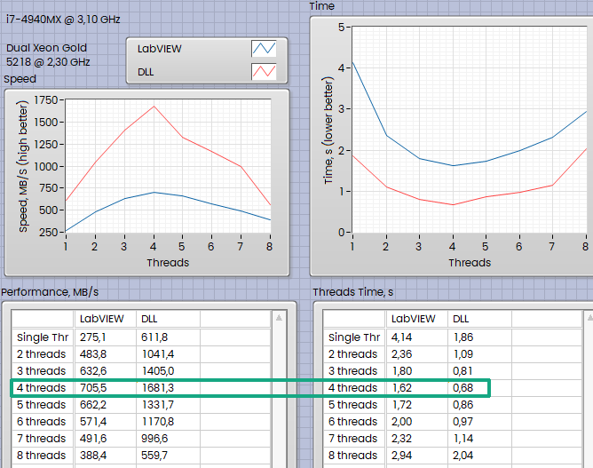Click the Single Thr row label in Performance table
The height and width of the screenshot is (468, 593).
(43, 337)
